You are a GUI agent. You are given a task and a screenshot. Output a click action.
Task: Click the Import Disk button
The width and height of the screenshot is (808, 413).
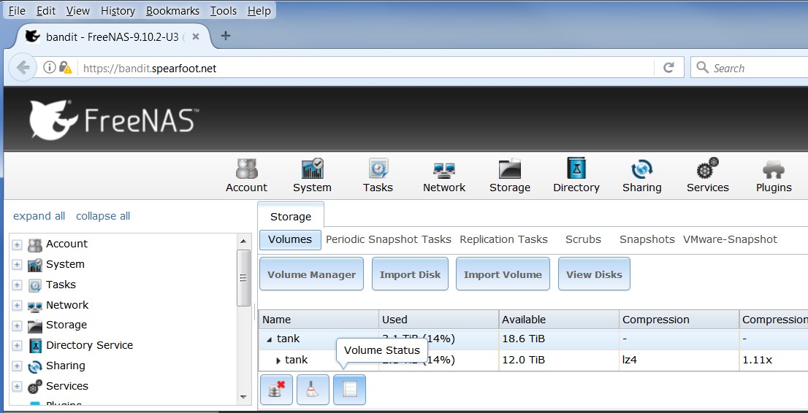click(x=410, y=274)
